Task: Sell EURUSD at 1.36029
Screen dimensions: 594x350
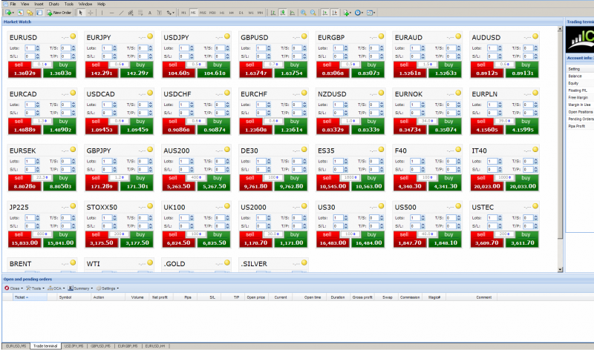Action: coord(25,70)
